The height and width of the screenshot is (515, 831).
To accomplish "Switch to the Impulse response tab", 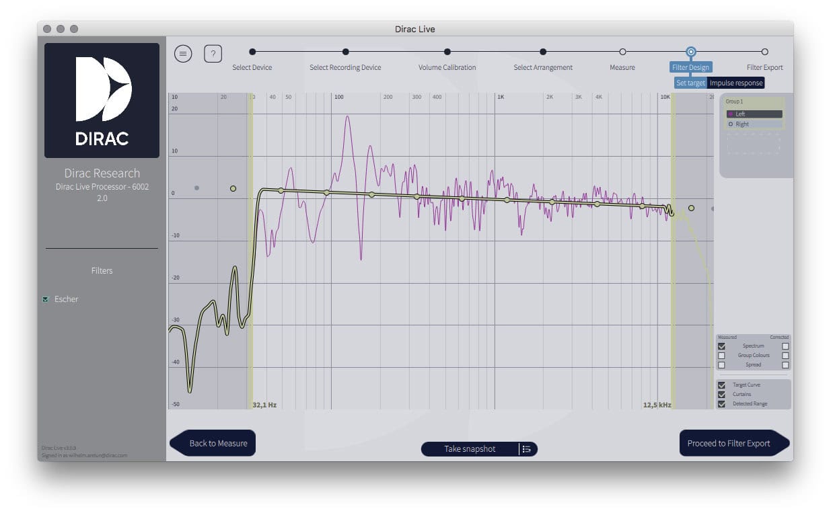I will 736,83.
